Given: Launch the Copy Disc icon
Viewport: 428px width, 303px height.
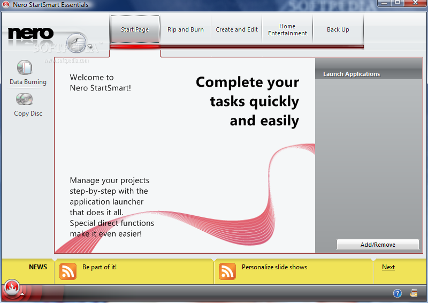Looking at the screenshot, I should click(x=24, y=99).
